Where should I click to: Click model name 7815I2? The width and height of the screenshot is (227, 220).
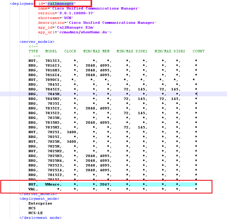click(x=55, y=175)
